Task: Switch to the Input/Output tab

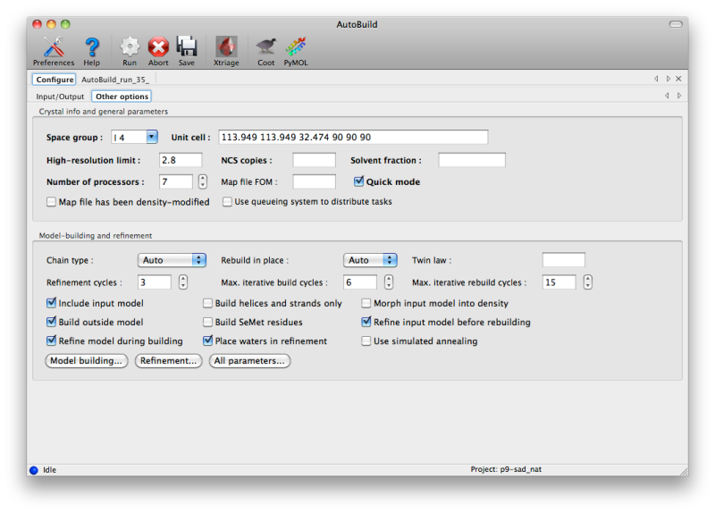Action: (60, 97)
